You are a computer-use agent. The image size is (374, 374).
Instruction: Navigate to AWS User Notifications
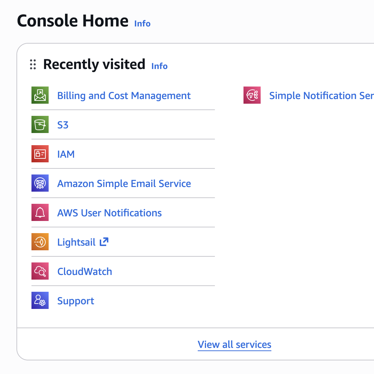[109, 213]
